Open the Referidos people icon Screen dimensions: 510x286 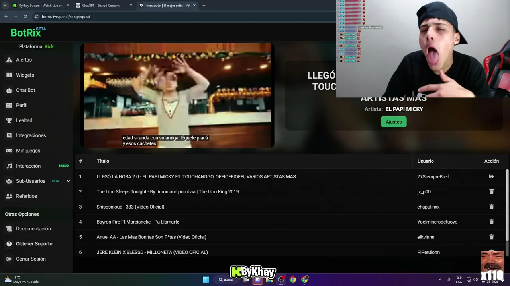click(9, 196)
